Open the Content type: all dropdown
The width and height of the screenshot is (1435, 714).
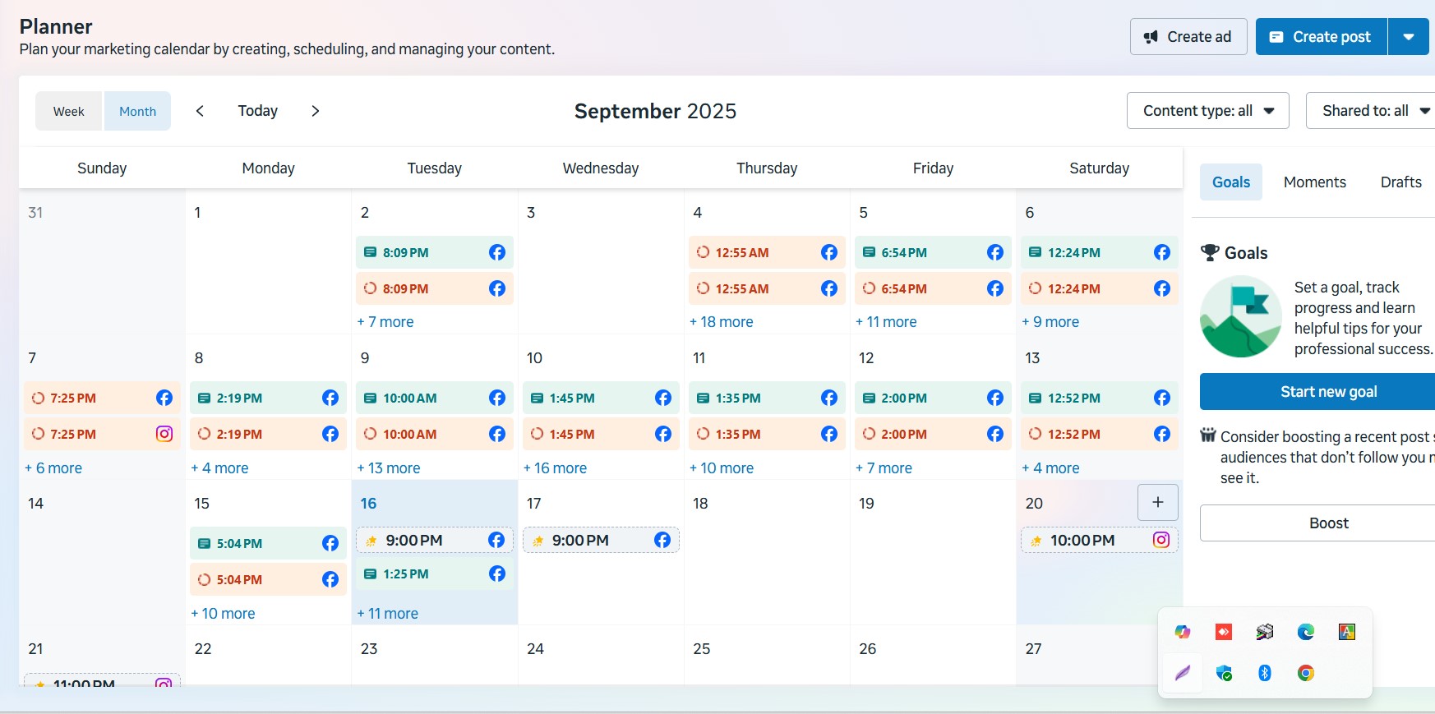(1207, 111)
